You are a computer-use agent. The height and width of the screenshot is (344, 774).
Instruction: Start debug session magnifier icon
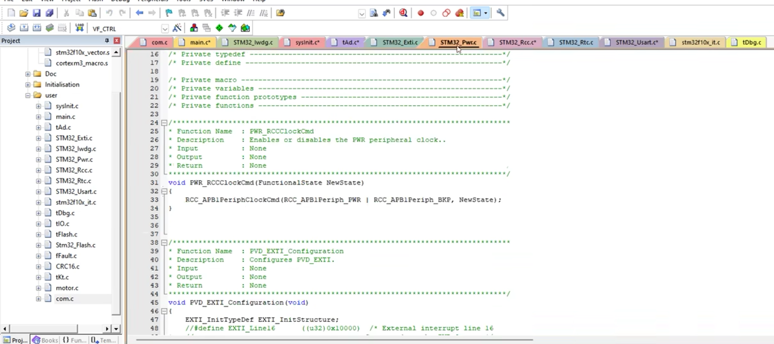point(403,13)
